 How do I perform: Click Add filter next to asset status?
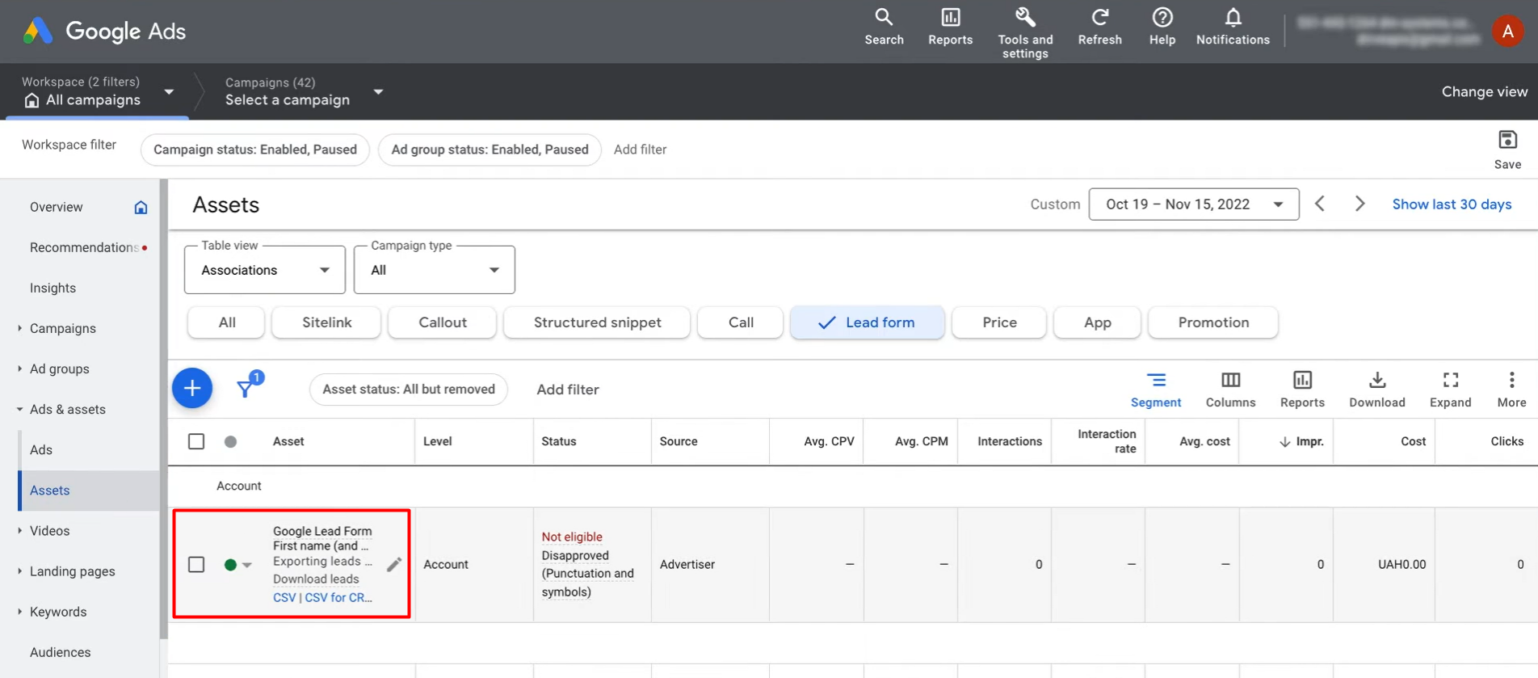[x=568, y=390]
